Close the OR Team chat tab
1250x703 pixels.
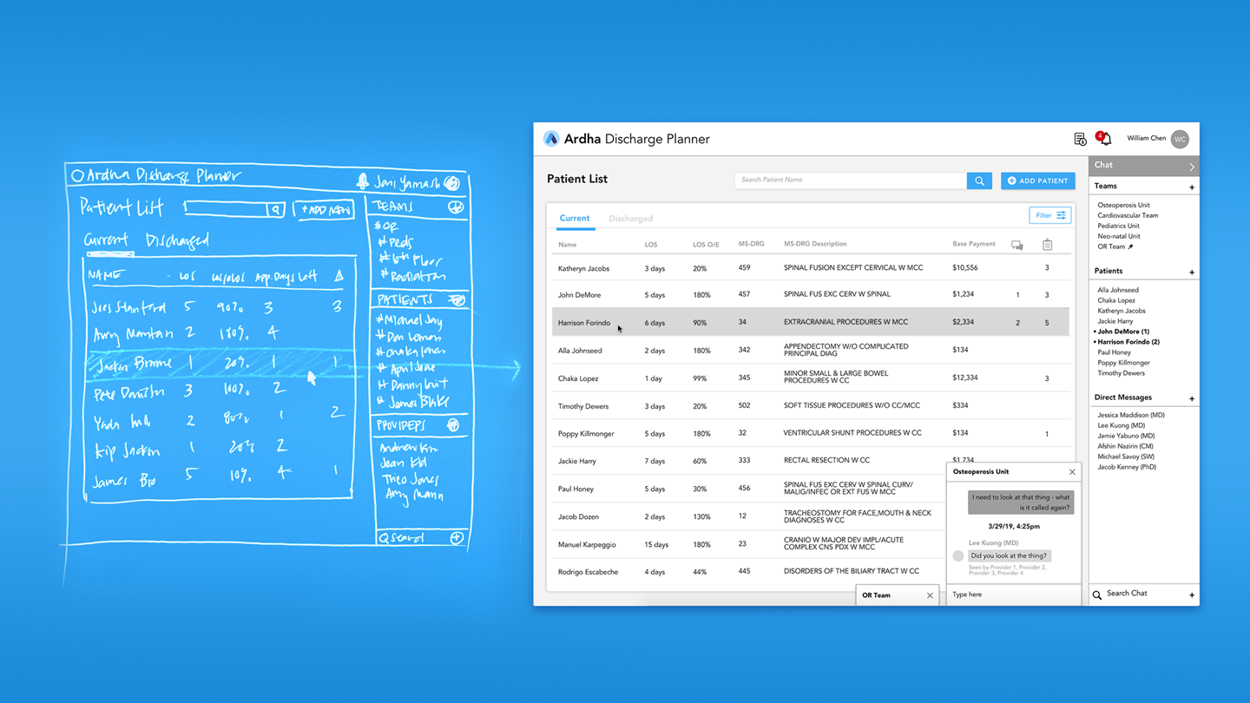click(x=930, y=595)
